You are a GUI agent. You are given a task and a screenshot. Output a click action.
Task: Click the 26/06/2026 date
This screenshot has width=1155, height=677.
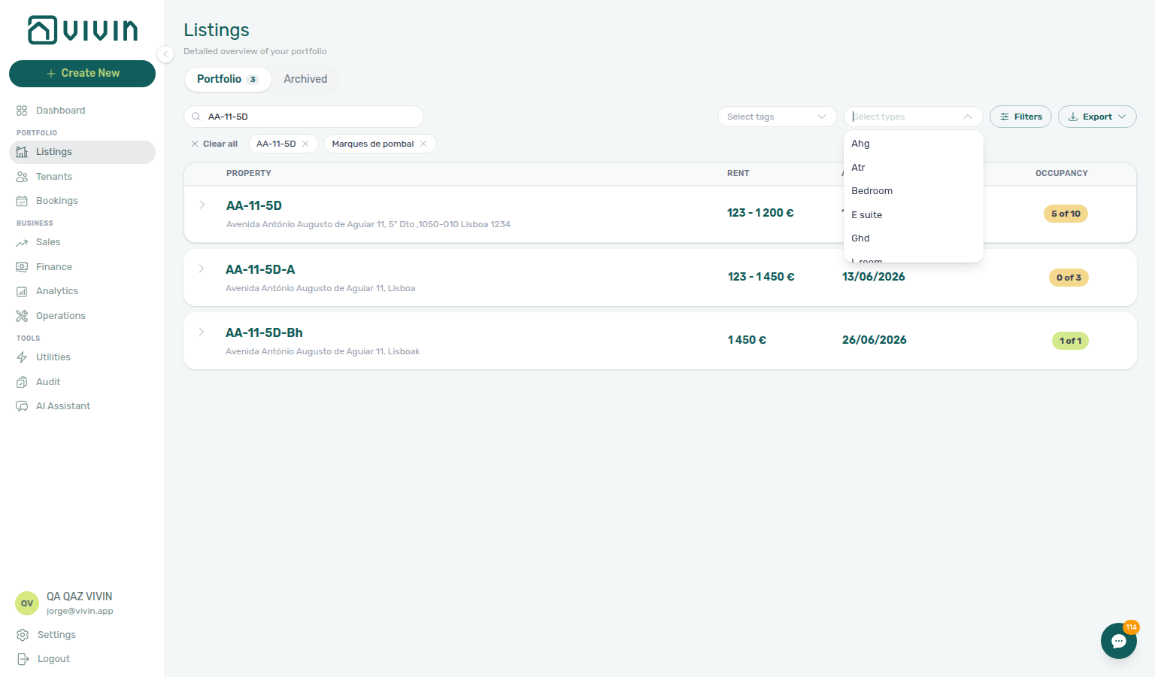(875, 340)
